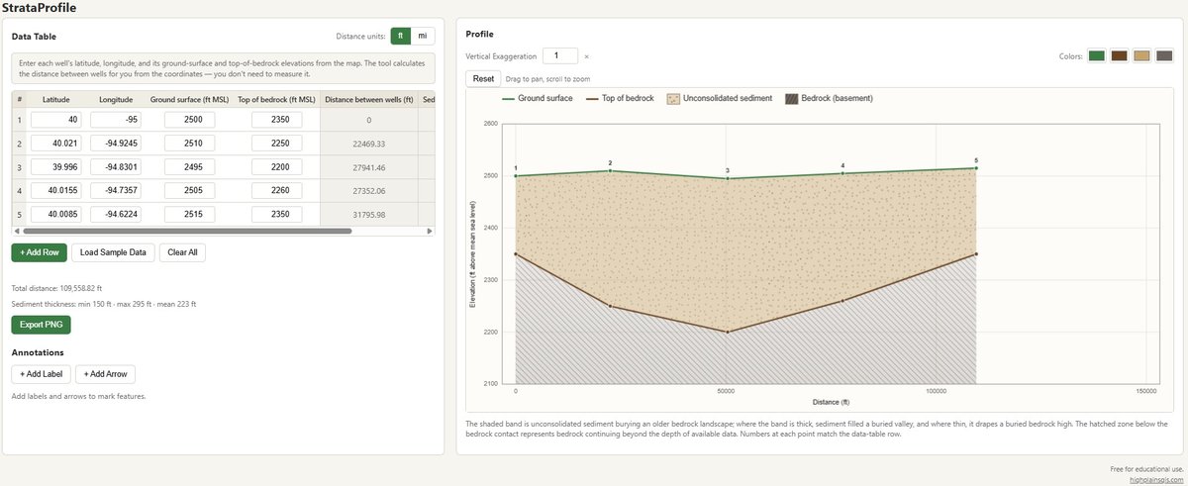Click distance value 27352.06

(x=368, y=191)
